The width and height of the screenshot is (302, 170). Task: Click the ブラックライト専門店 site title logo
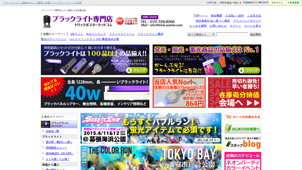tap(82, 21)
